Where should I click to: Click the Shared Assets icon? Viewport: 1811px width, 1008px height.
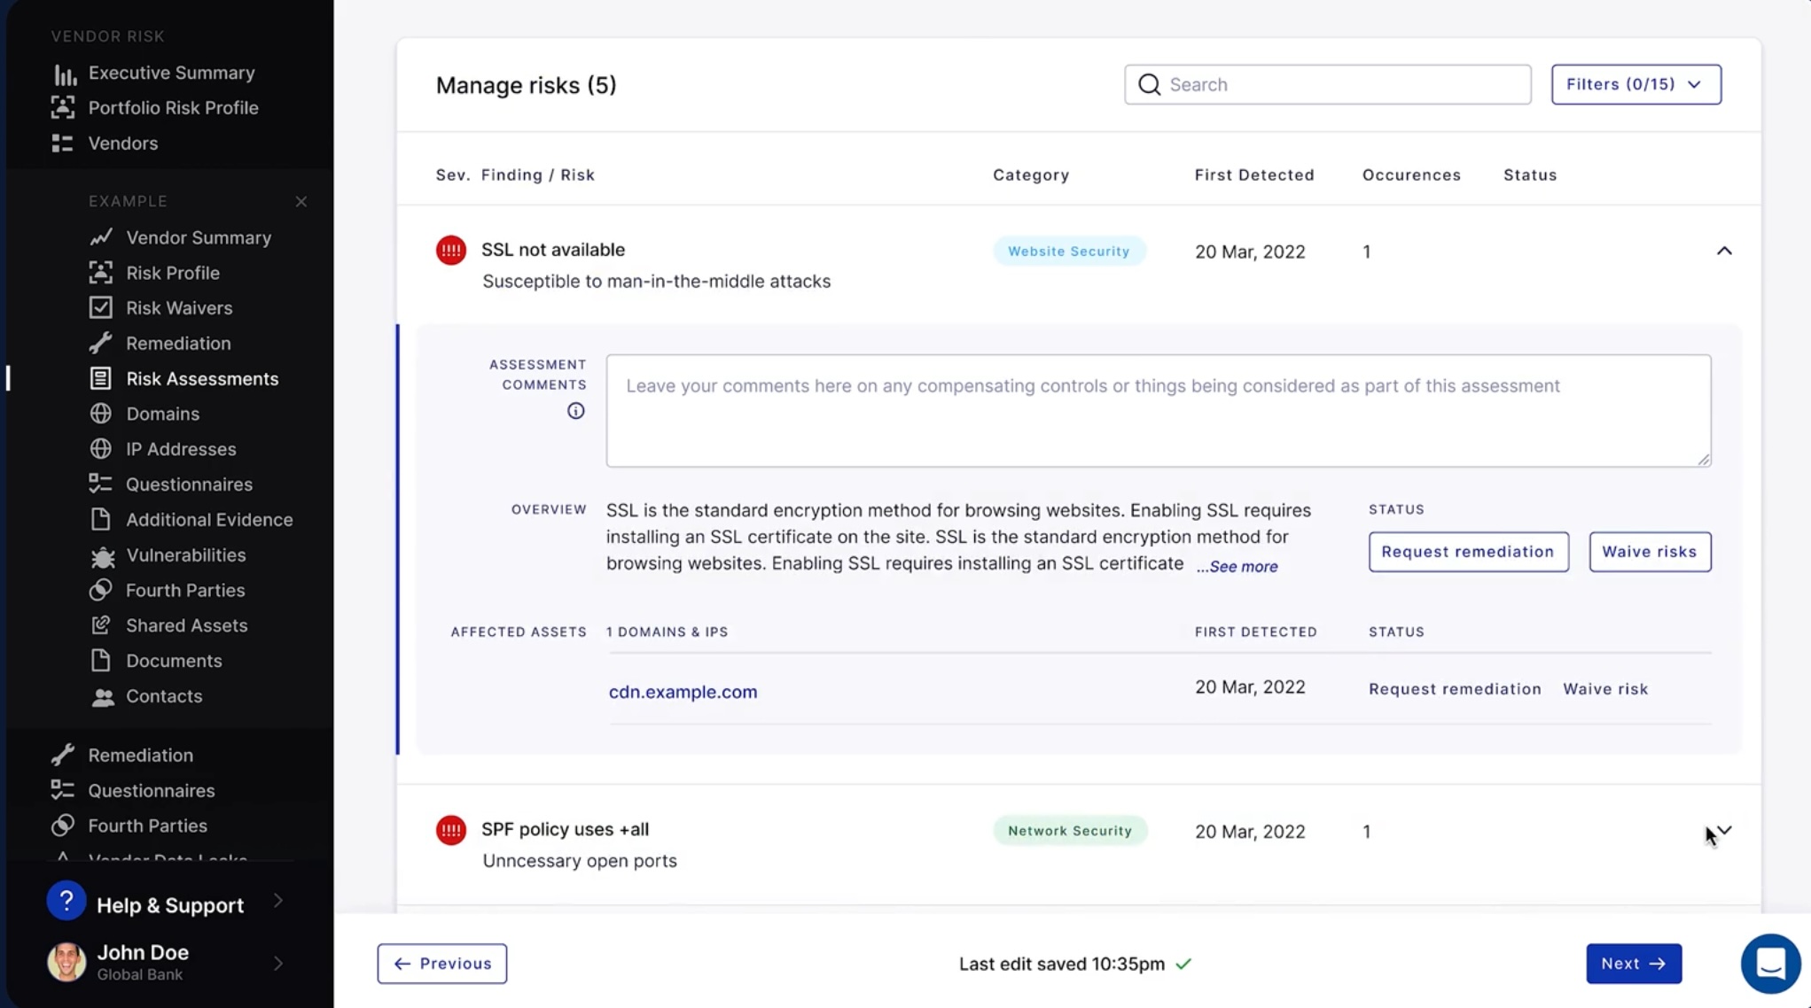[x=102, y=625]
